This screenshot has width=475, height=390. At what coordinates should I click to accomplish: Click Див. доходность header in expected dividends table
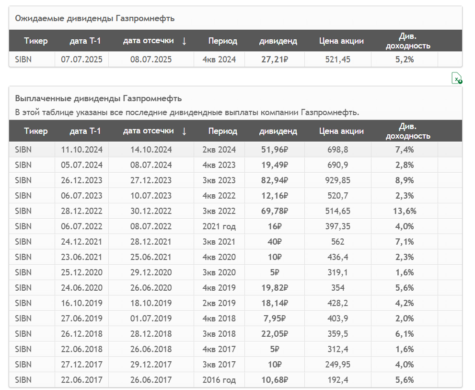pyautogui.click(x=408, y=41)
